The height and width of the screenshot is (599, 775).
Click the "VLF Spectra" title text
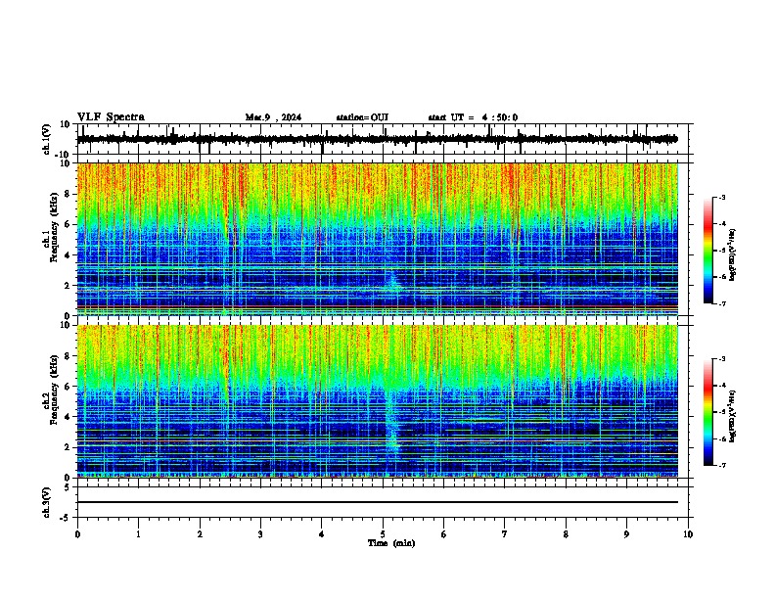pos(111,117)
